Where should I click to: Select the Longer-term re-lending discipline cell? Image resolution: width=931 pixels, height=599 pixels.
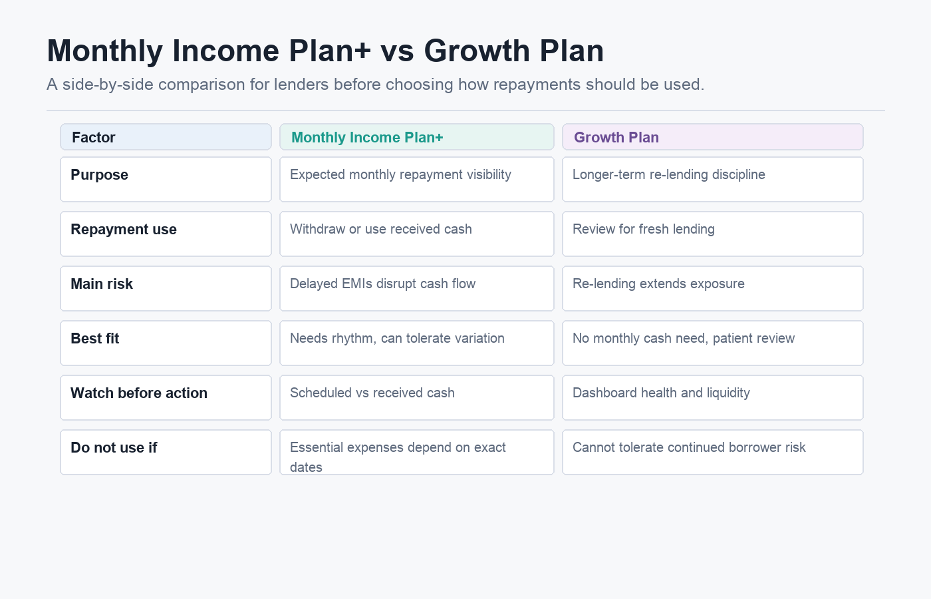pos(713,180)
